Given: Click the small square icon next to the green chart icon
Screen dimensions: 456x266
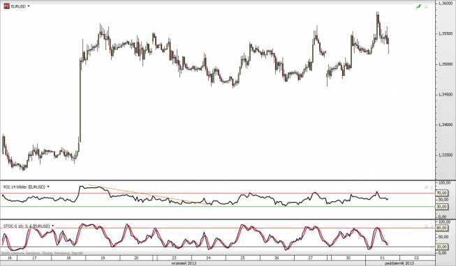Looking at the screenshot, I should (427, 6).
